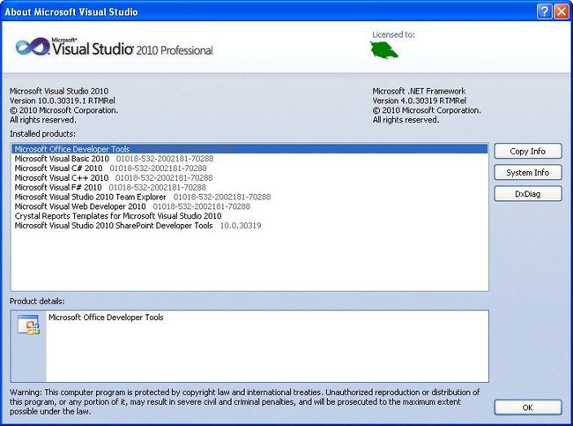
Task: Click the Product details label
Action: [x=37, y=301]
